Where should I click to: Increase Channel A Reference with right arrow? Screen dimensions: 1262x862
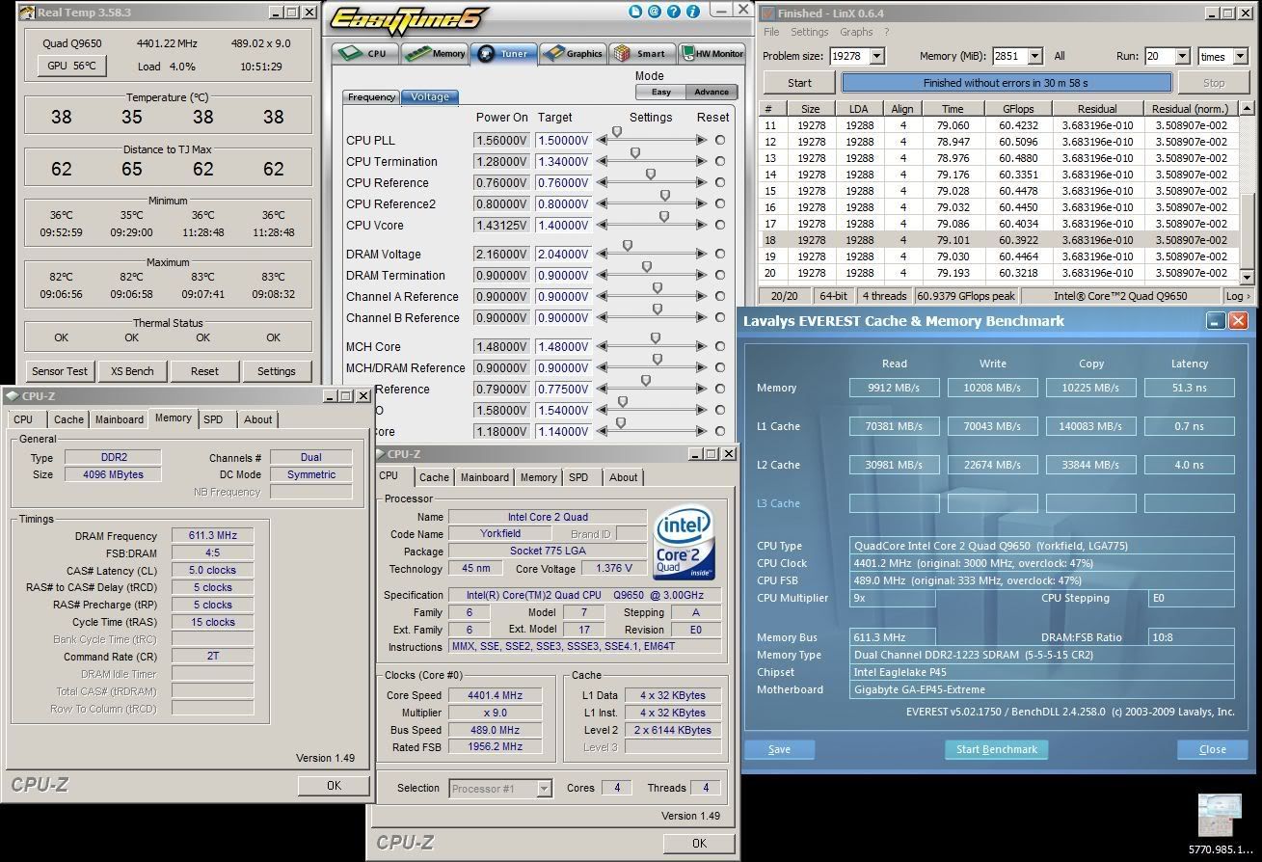(703, 297)
